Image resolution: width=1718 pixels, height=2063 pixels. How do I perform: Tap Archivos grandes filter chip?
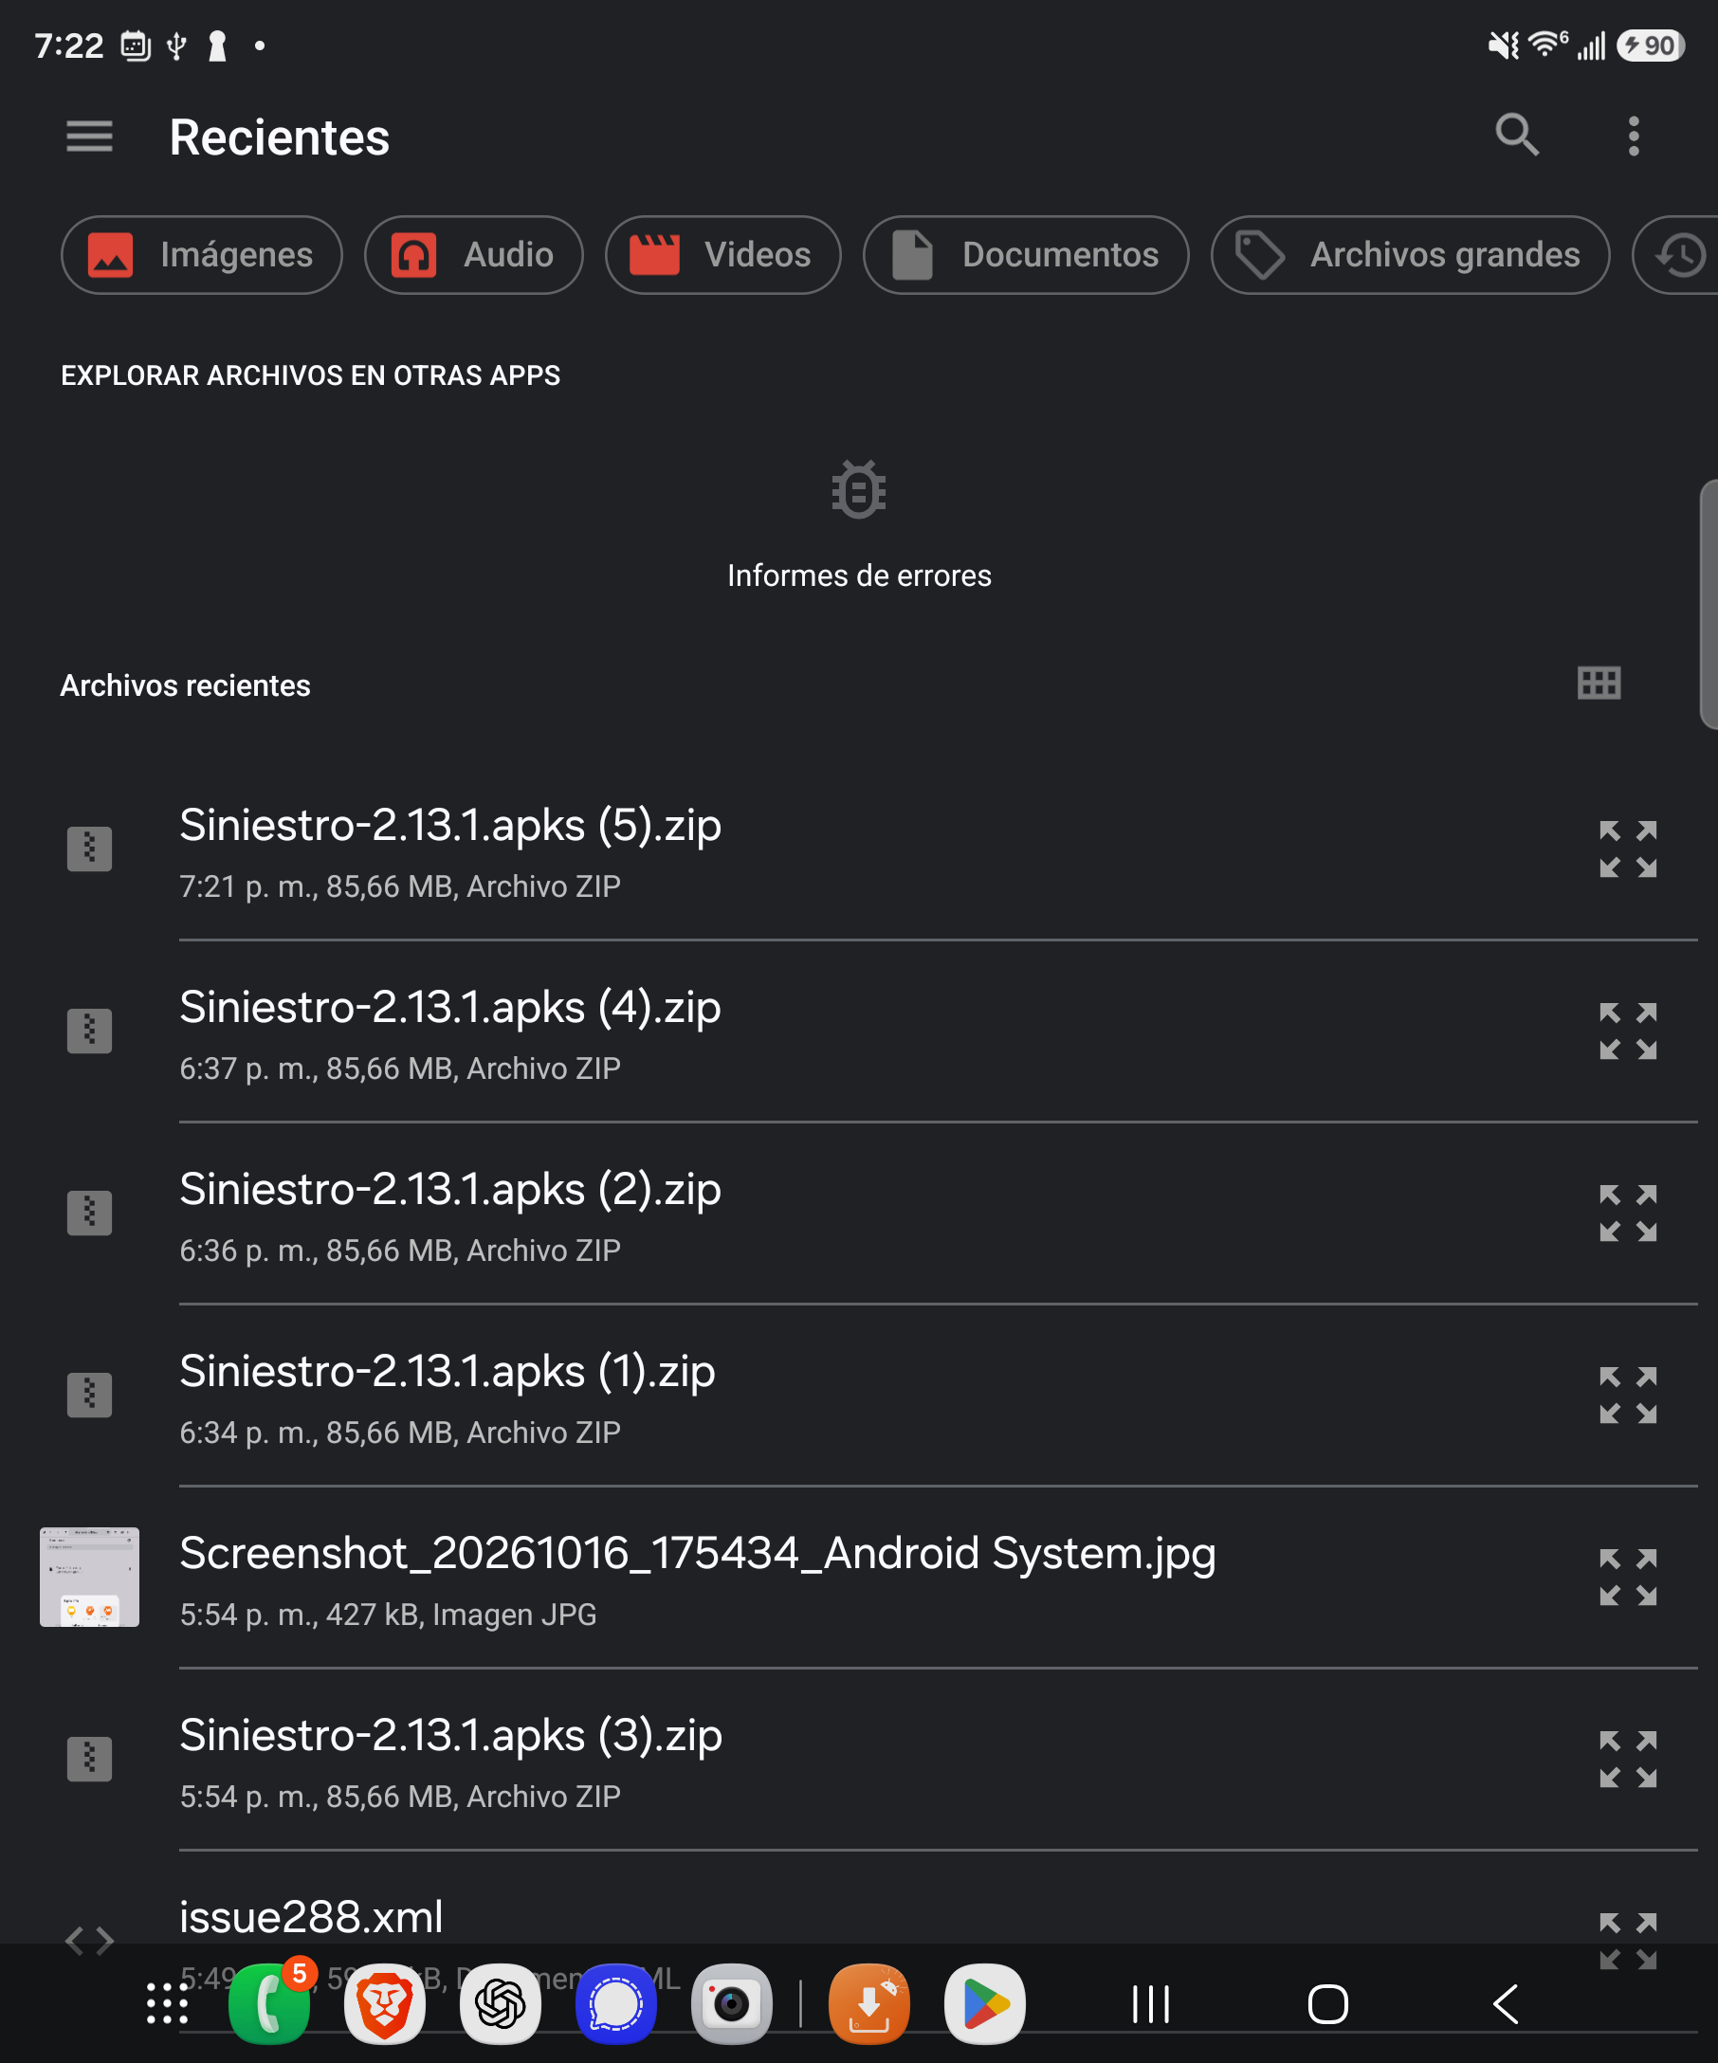[1411, 255]
